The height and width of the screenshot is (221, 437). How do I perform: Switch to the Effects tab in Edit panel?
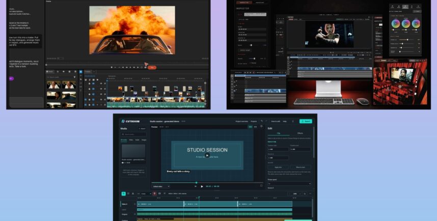tap(300, 133)
